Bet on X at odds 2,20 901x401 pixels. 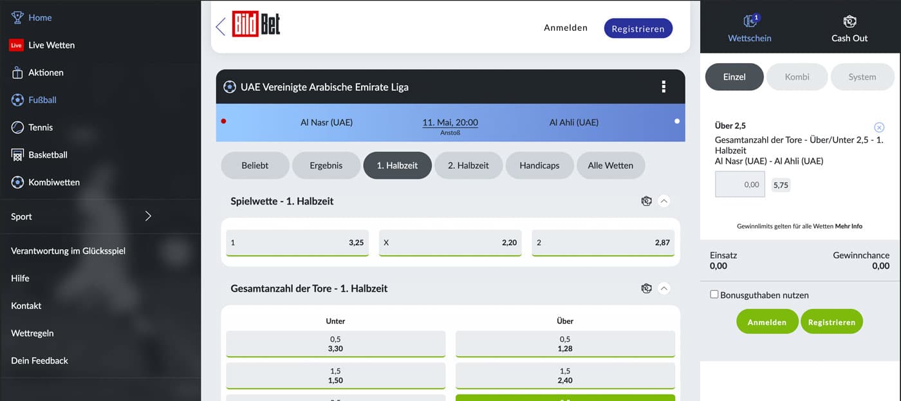coord(450,243)
